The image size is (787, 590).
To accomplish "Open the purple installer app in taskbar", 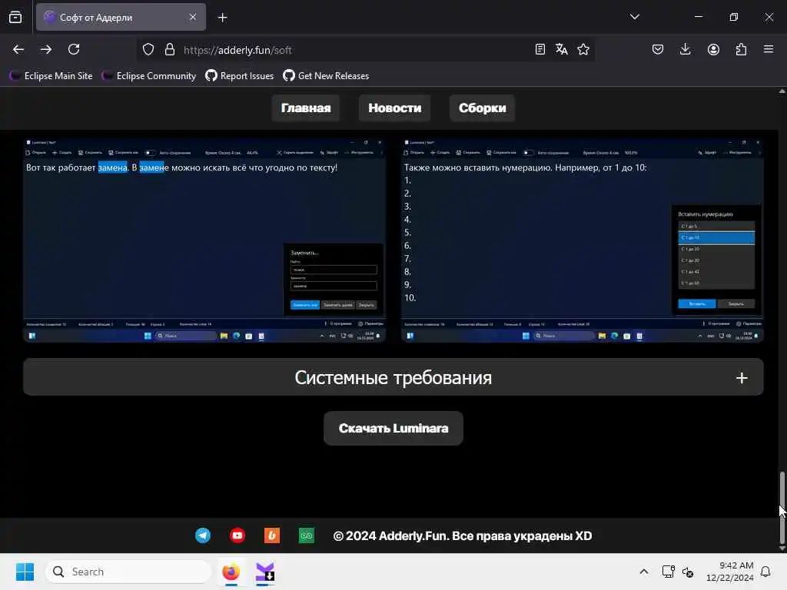I will [x=265, y=572].
